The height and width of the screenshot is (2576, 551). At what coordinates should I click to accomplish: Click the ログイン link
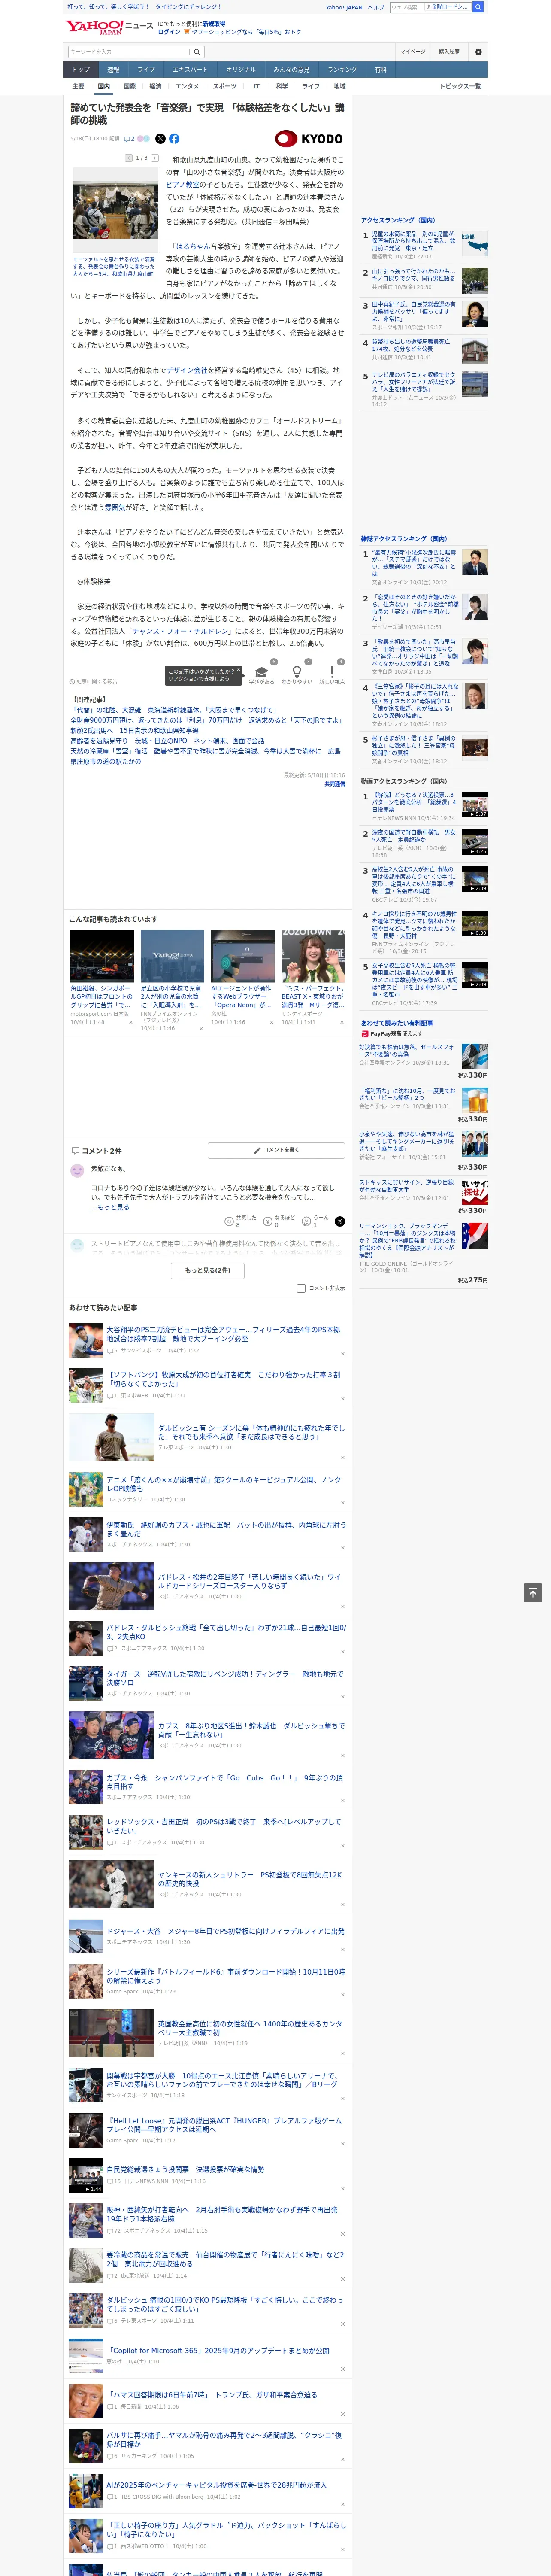point(169,32)
